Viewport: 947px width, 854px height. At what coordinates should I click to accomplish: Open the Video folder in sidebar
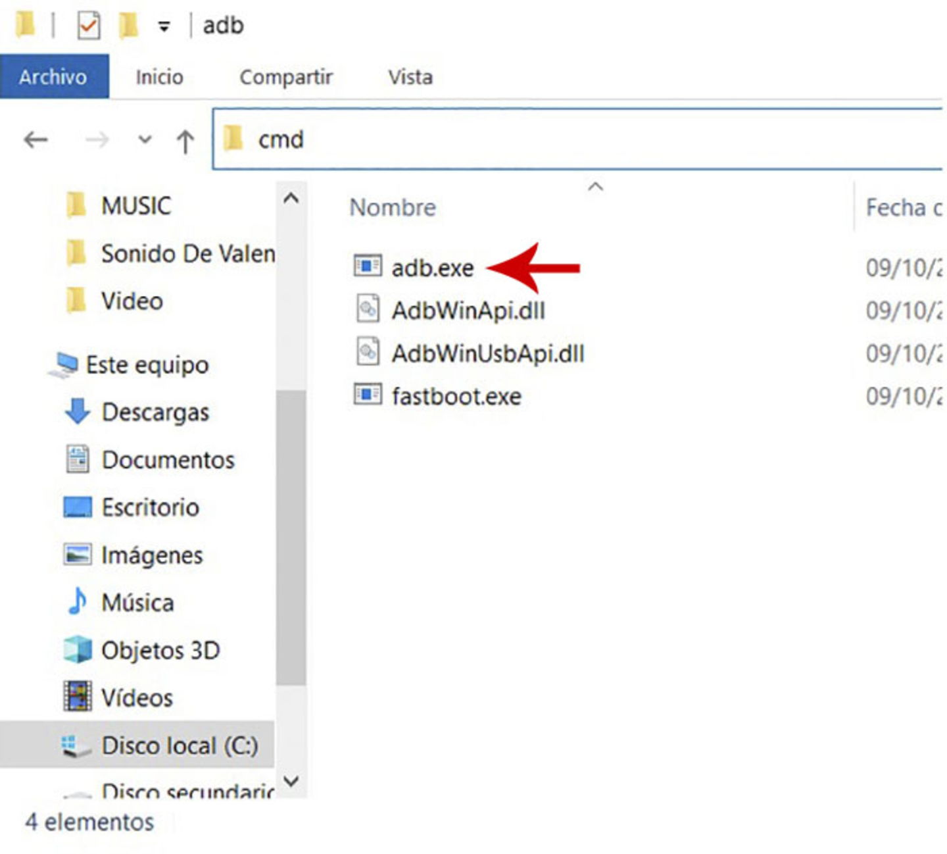point(132,301)
